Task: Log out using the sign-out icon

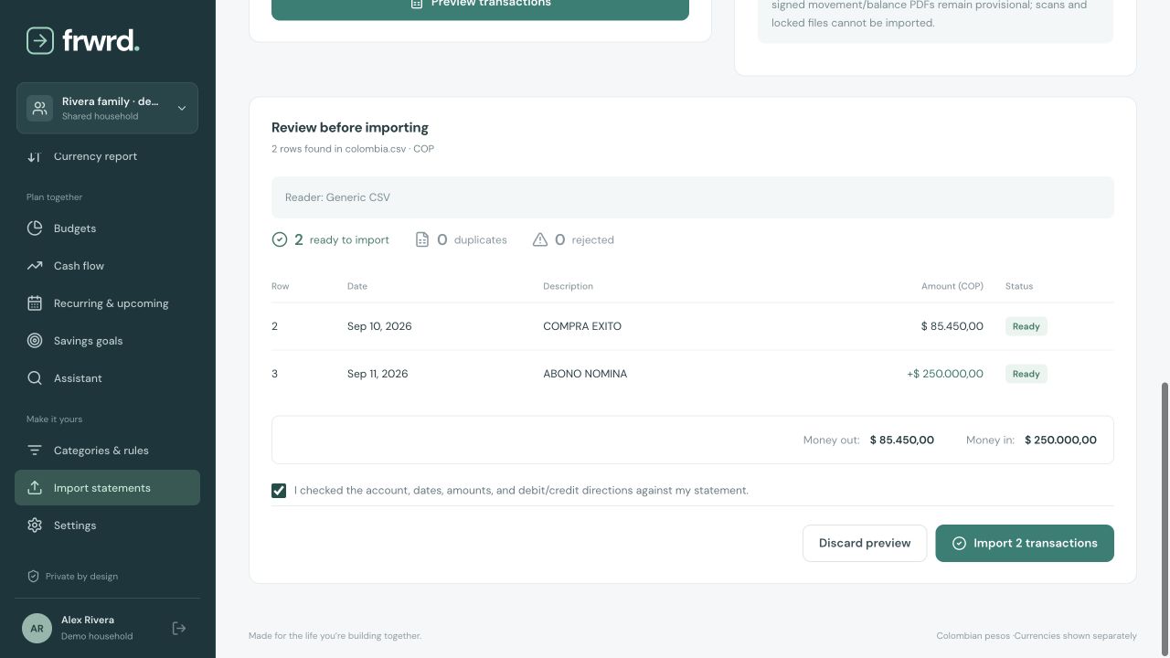Action: click(179, 628)
